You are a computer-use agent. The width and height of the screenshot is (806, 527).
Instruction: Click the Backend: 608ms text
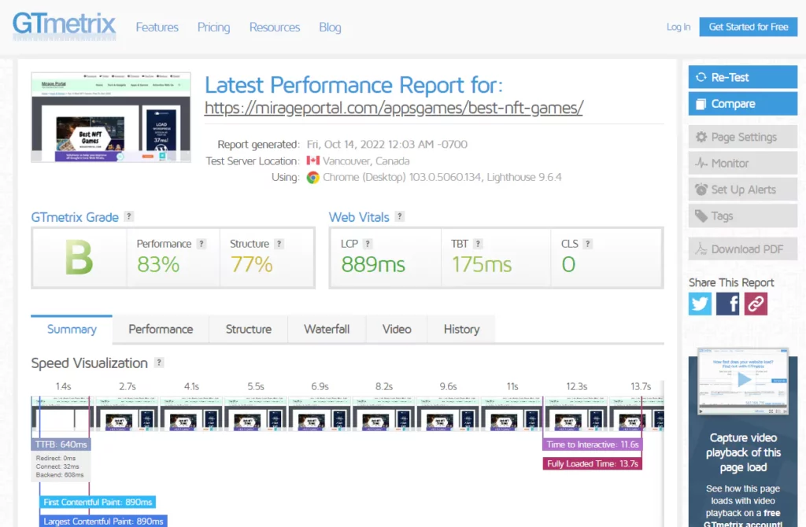click(x=60, y=475)
